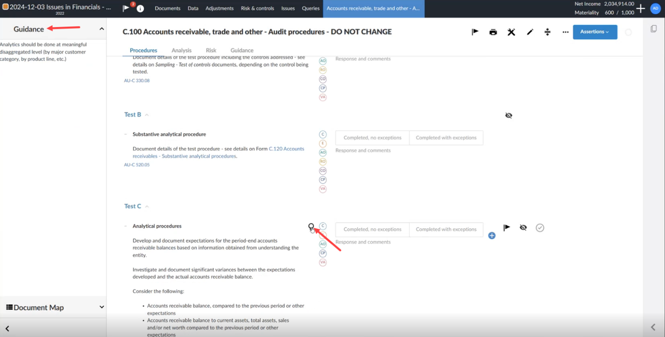The width and height of the screenshot is (665, 337).
Task: Click the flag icon with red badge
Action: pyautogui.click(x=126, y=8)
